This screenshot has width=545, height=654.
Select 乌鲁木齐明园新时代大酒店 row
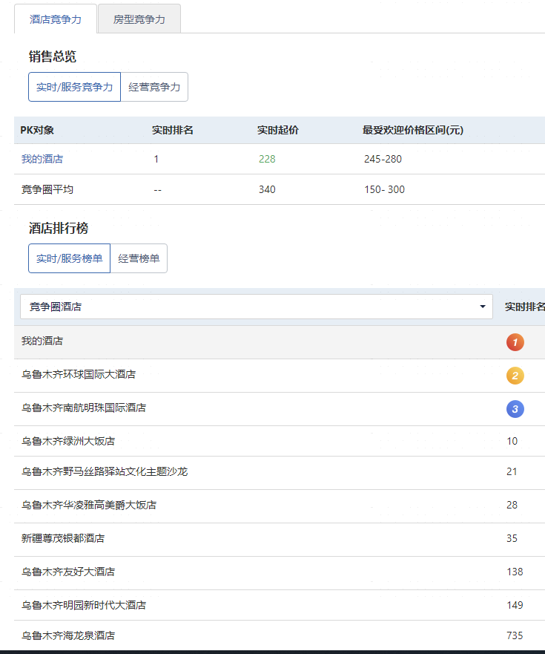point(280,605)
